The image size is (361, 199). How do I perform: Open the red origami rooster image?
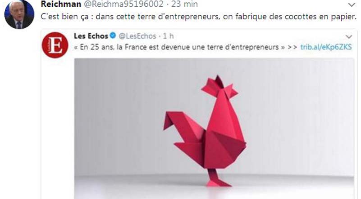(x=214, y=128)
